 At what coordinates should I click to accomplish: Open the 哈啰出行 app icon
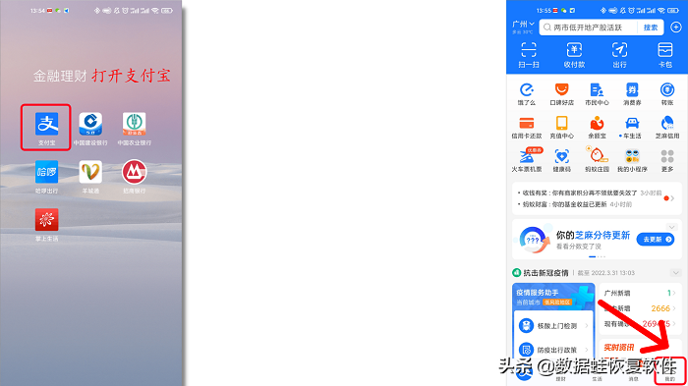(46, 172)
